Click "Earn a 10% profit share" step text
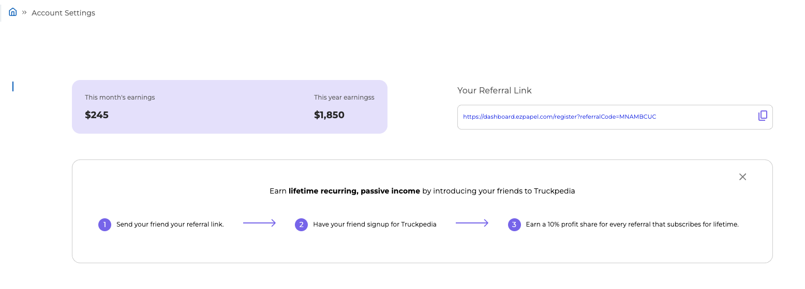Image resolution: width=805 pixels, height=289 pixels. point(632,224)
